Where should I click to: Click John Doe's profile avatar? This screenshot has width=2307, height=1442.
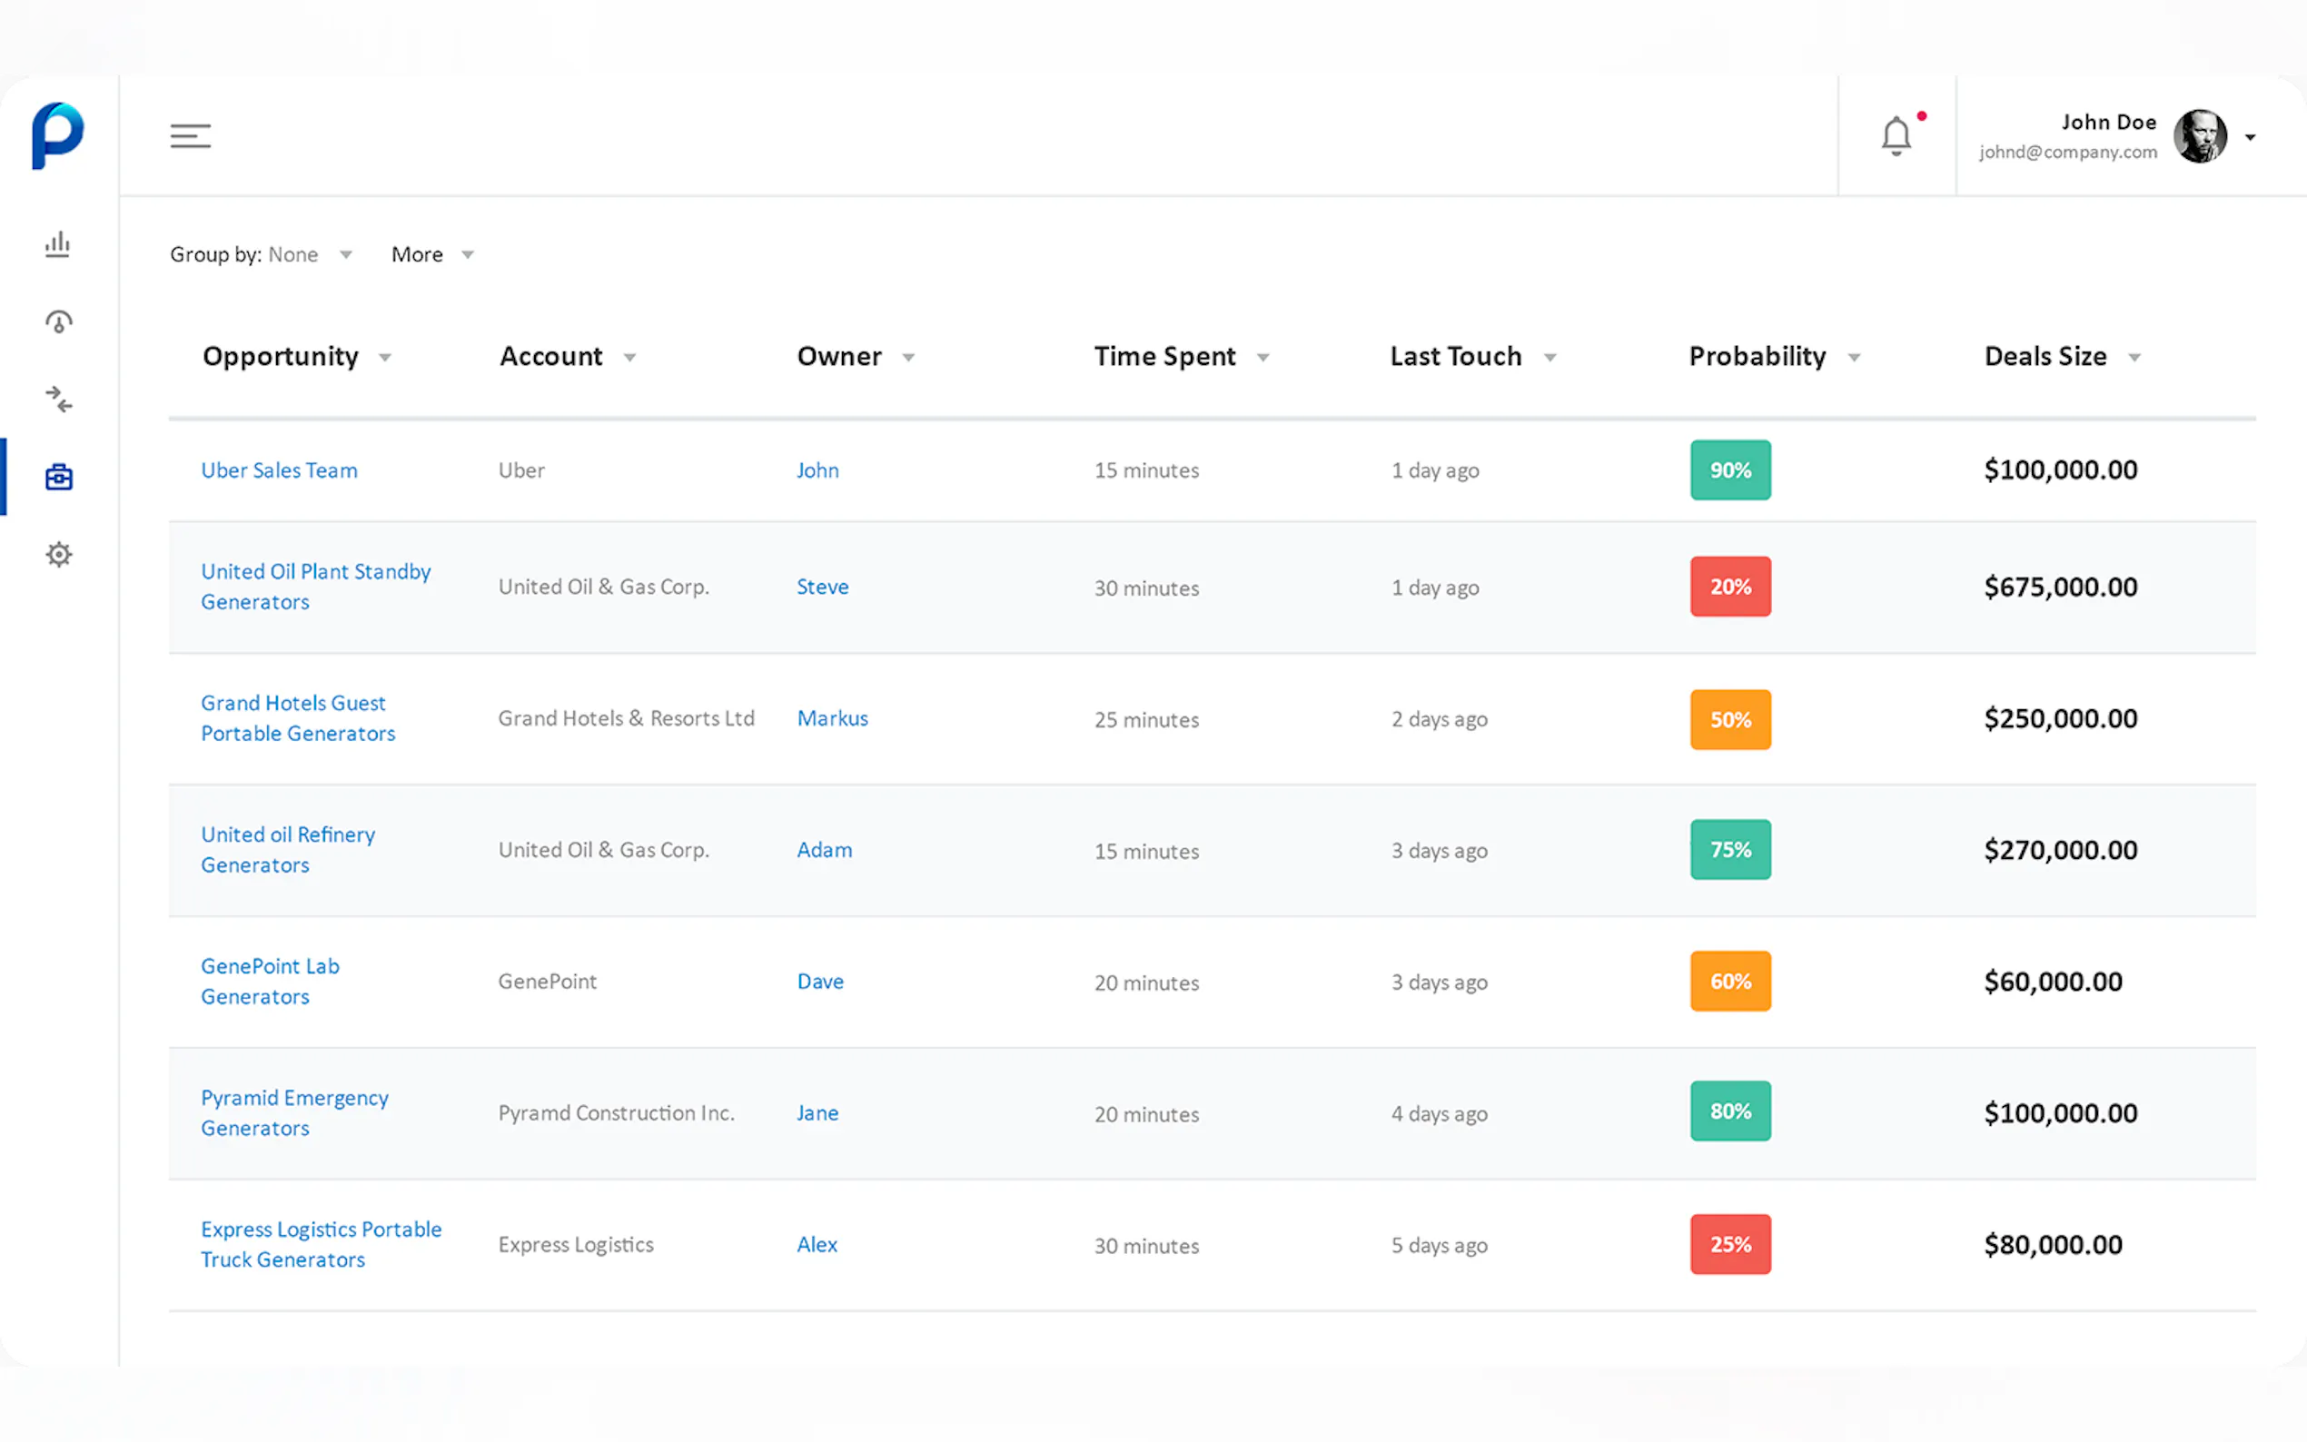coord(2199,137)
